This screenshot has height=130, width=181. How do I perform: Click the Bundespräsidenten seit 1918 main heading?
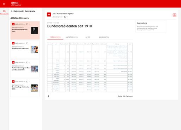[70, 26]
